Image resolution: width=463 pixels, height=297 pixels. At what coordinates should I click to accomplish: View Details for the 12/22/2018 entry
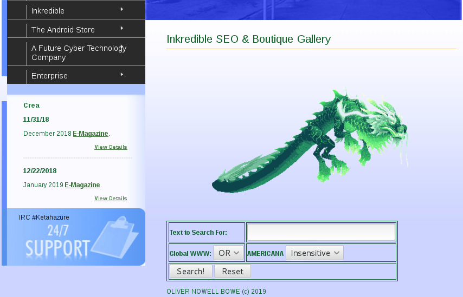click(111, 199)
